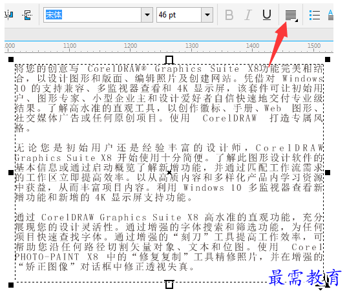The height and width of the screenshot is (298, 347).
Task: Click the bullet list icon
Action: pyautogui.click(x=315, y=15)
